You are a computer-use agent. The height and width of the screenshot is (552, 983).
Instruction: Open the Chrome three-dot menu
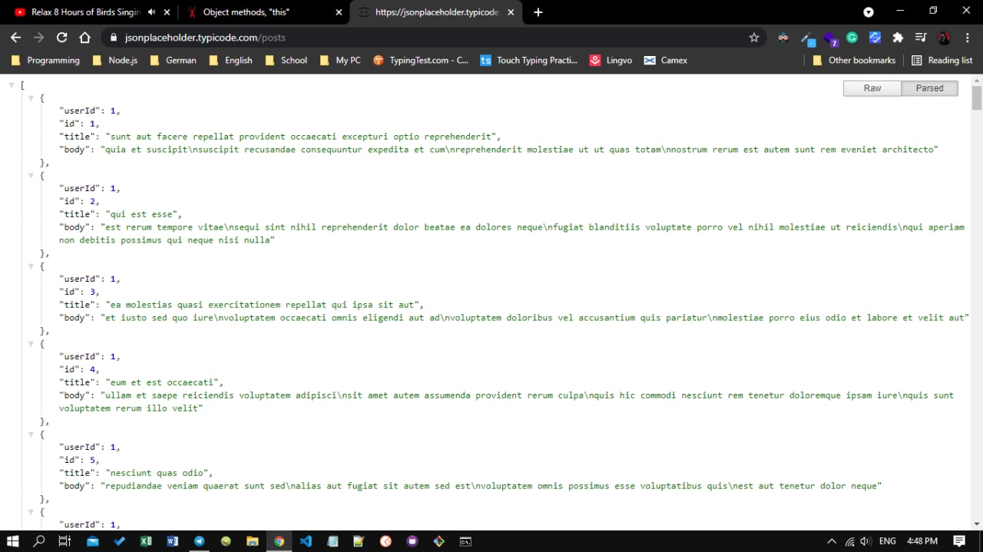pyautogui.click(x=967, y=37)
